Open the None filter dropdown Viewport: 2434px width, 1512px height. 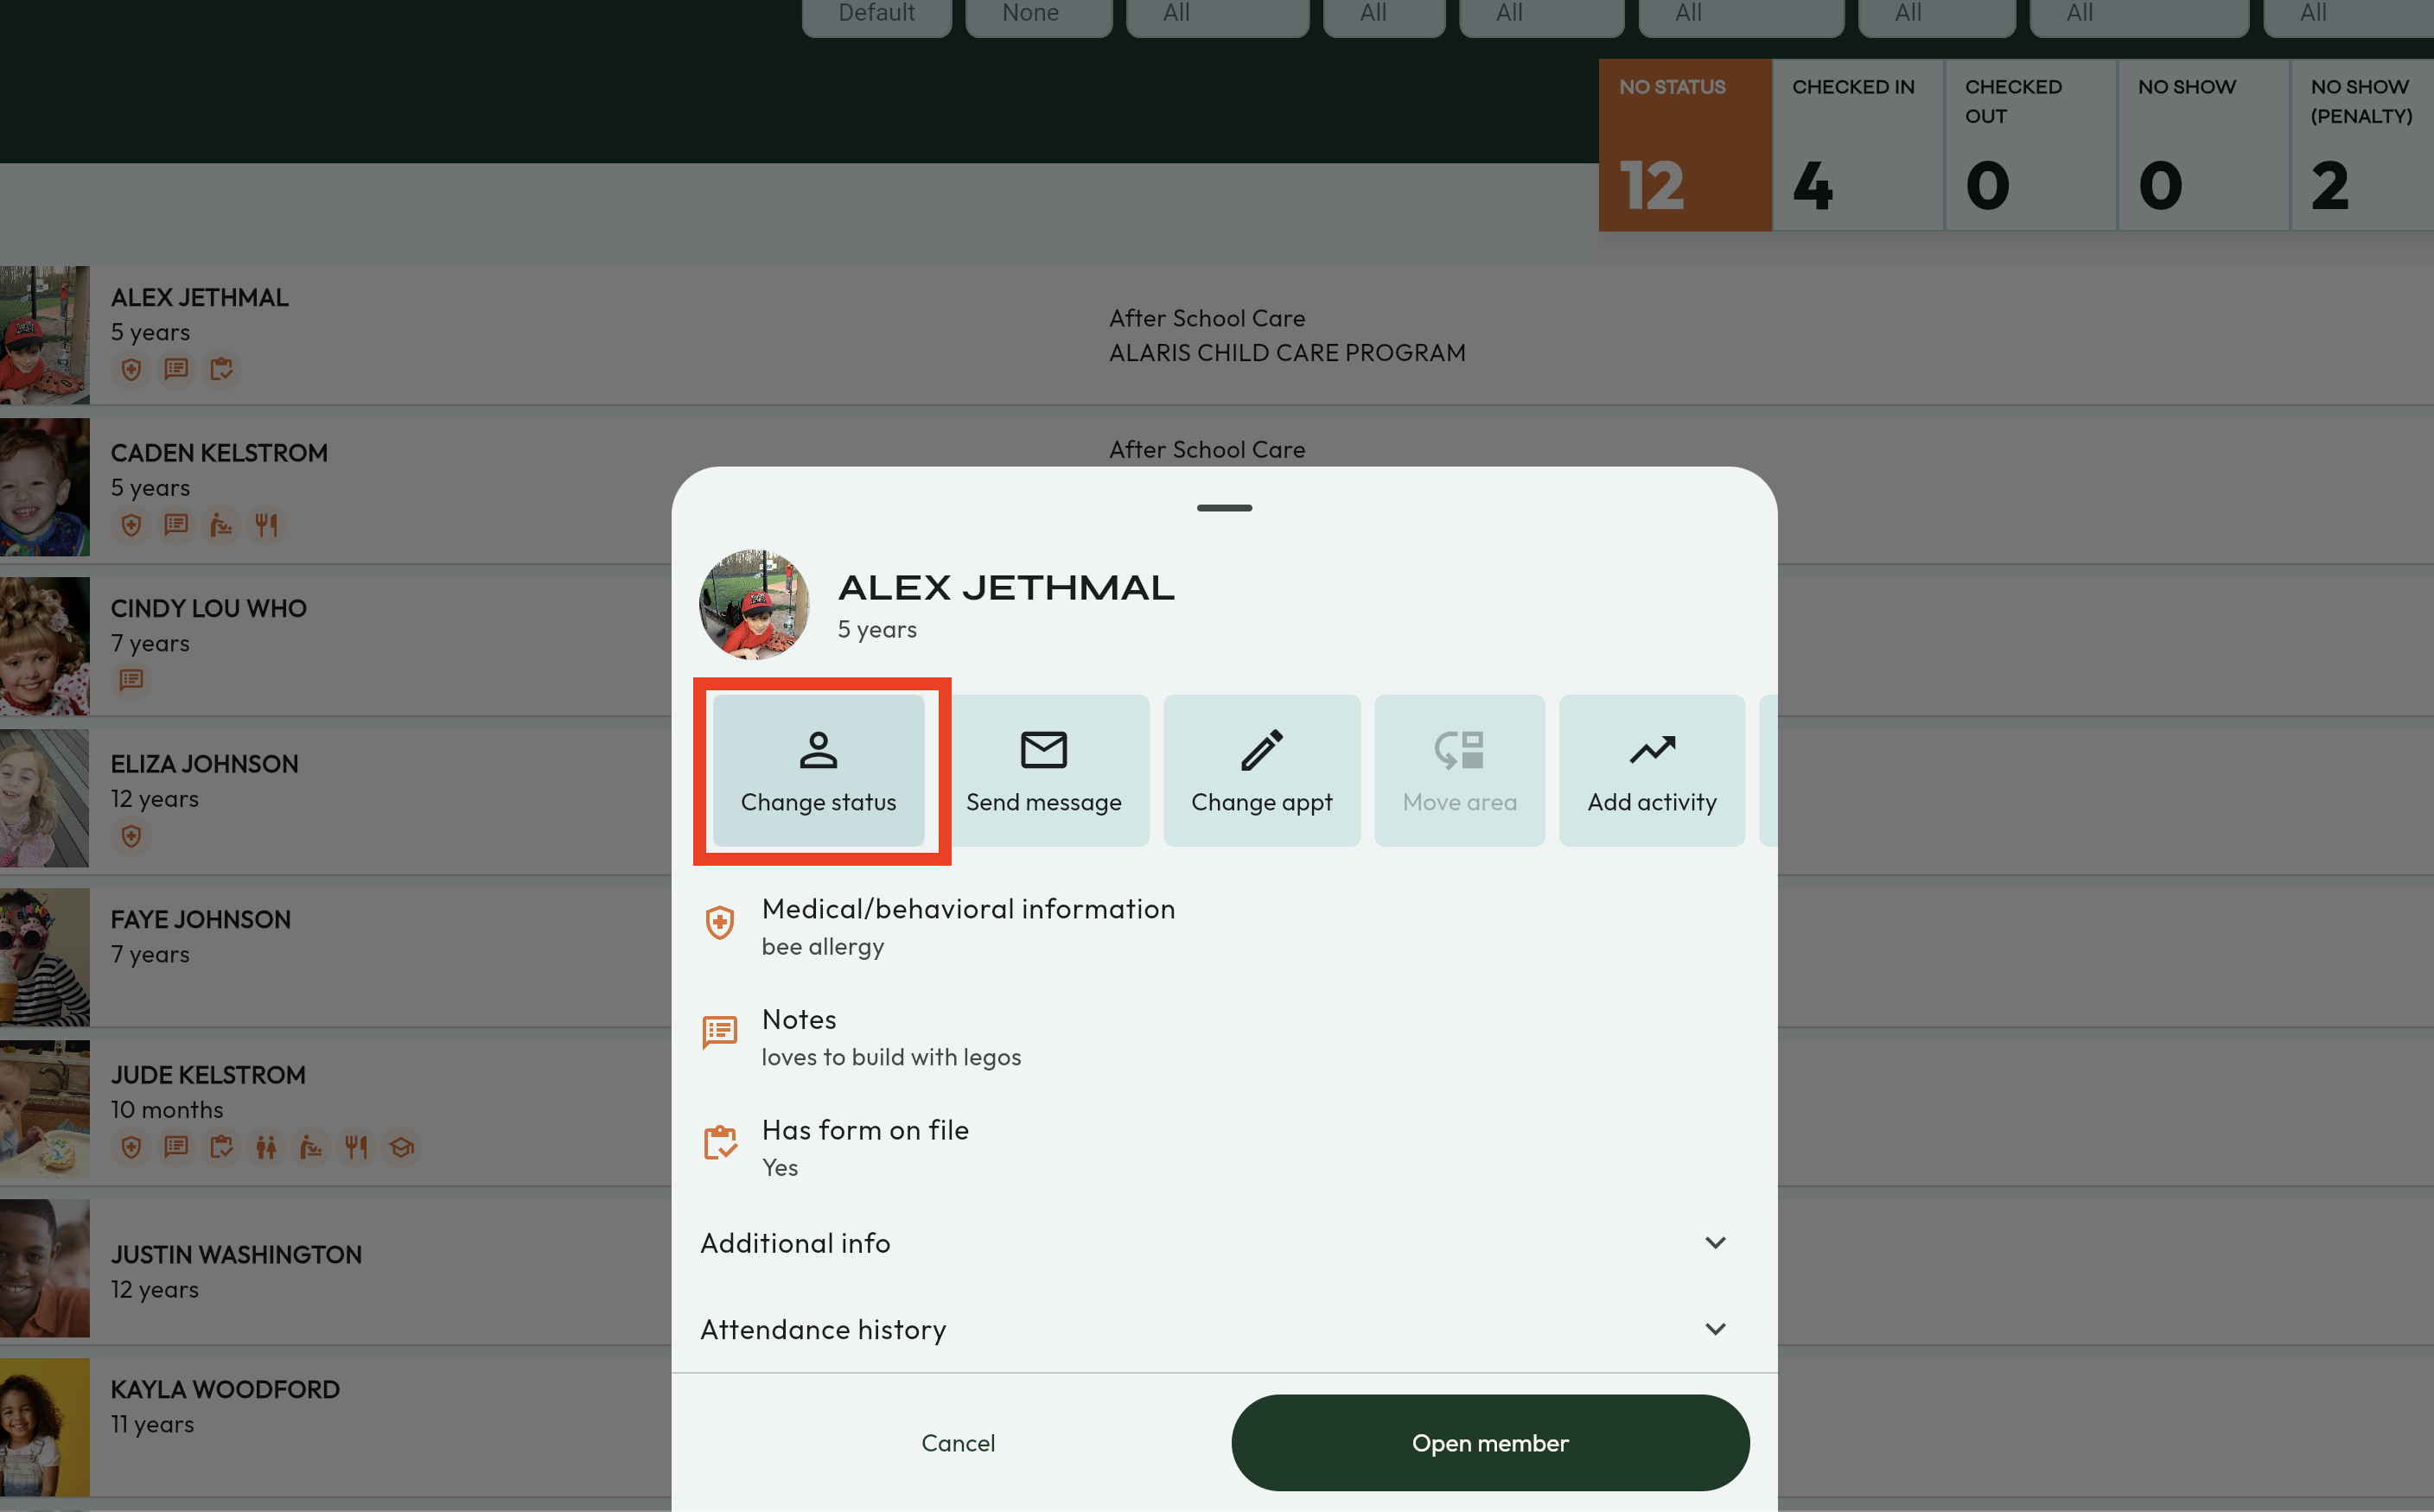[x=1037, y=14]
